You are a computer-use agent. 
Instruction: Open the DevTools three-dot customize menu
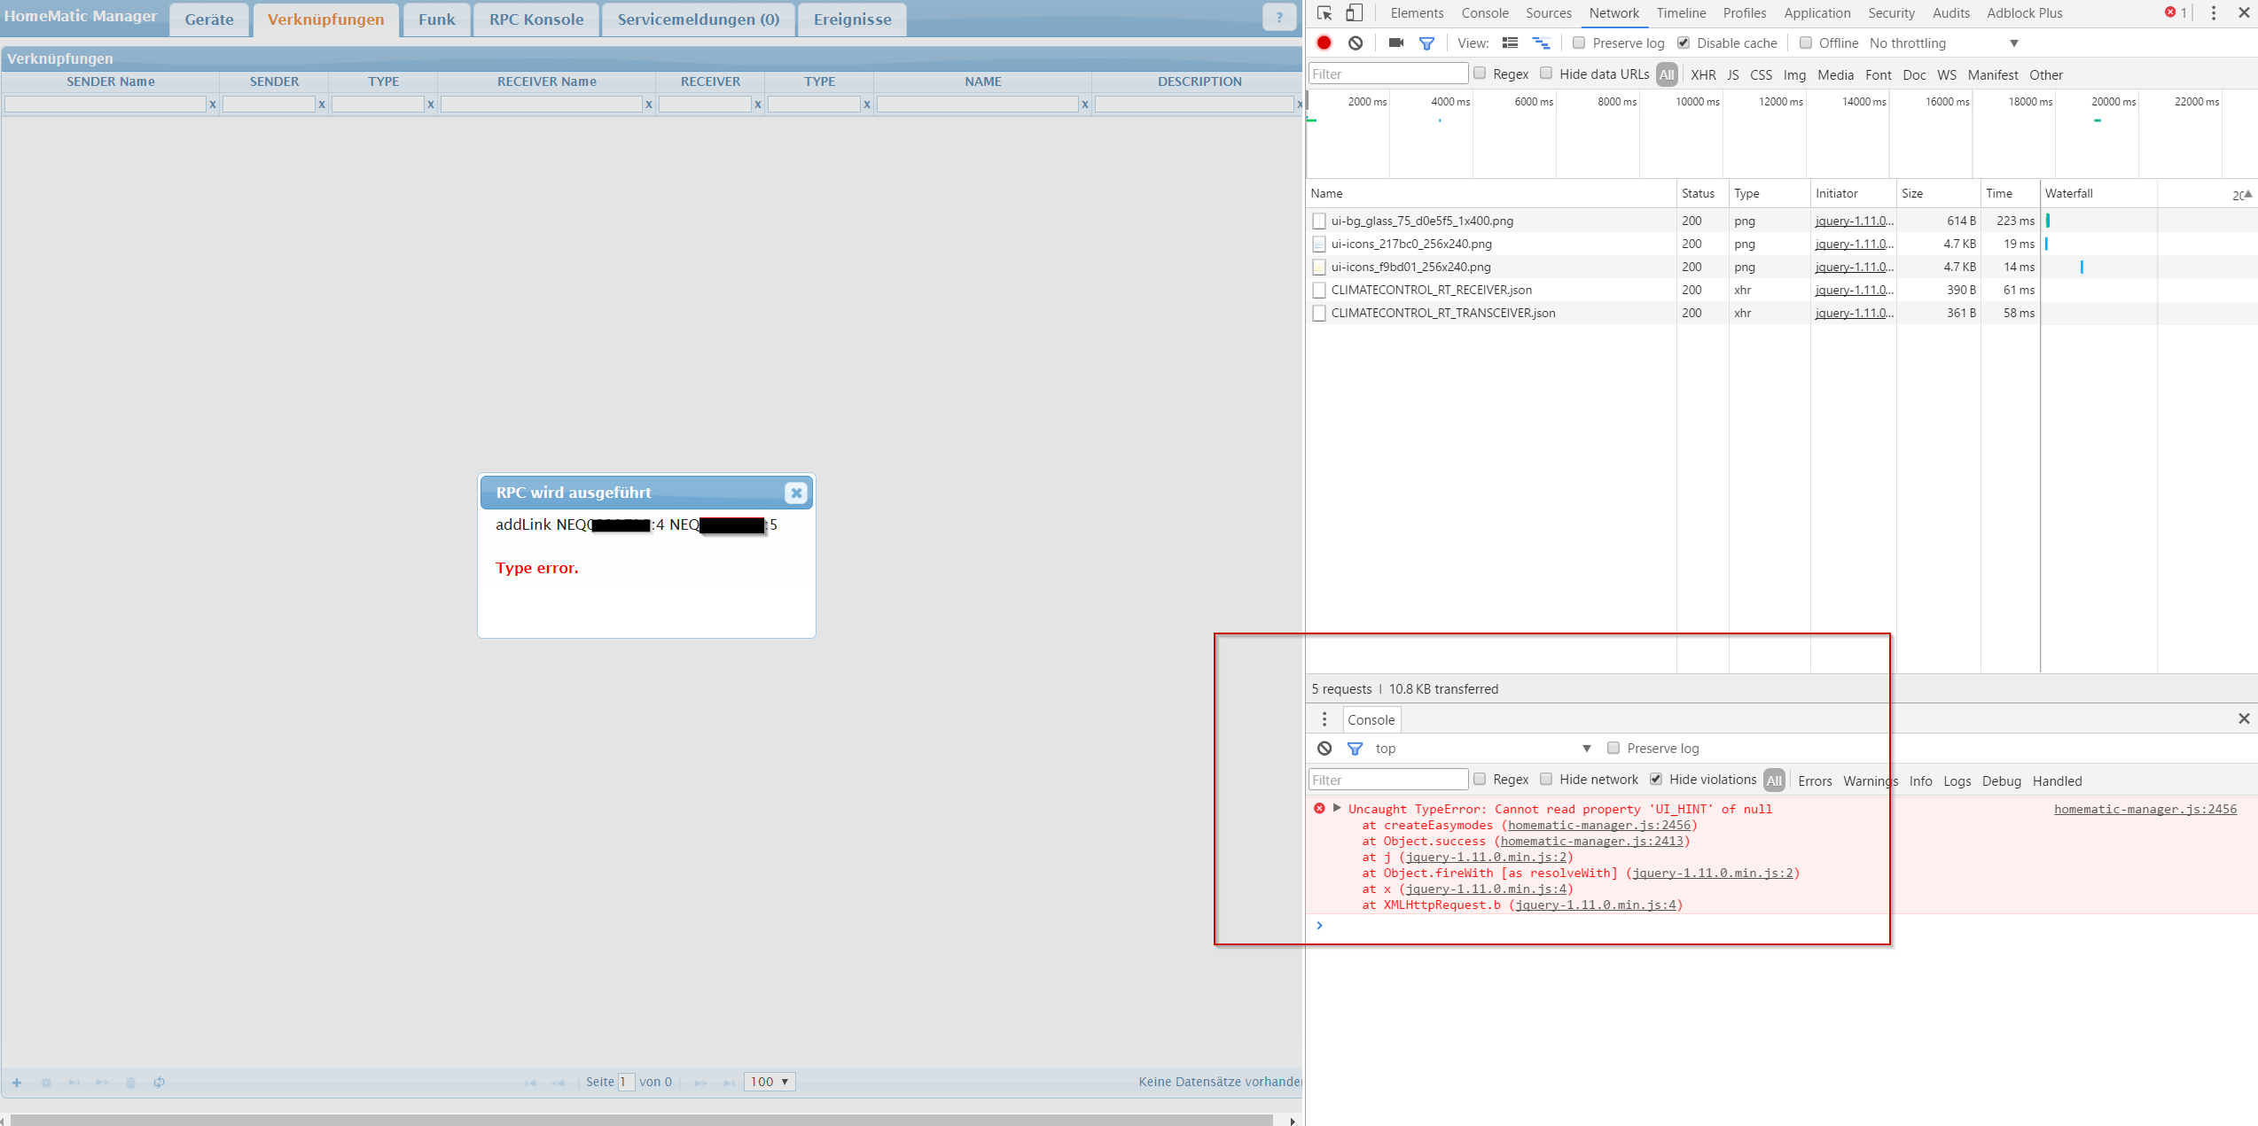tap(2214, 13)
